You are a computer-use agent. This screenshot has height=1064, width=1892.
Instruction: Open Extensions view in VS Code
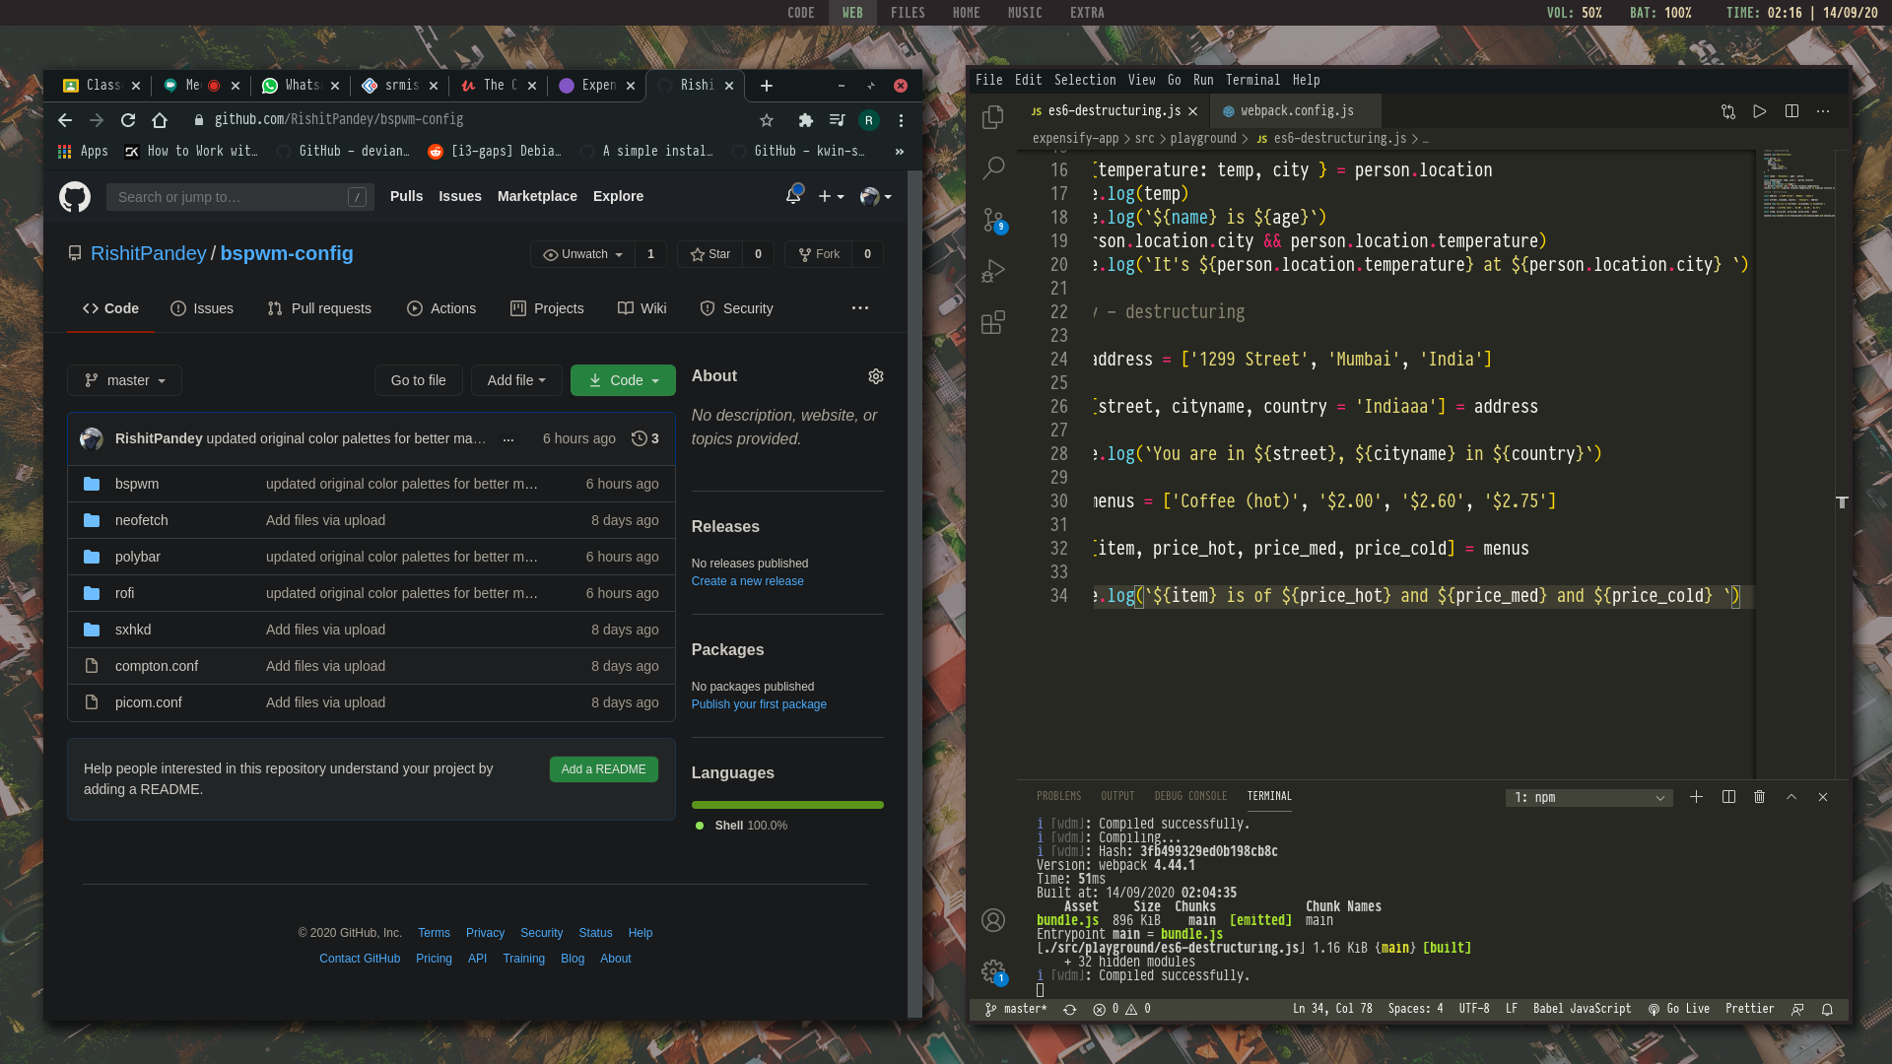[993, 322]
